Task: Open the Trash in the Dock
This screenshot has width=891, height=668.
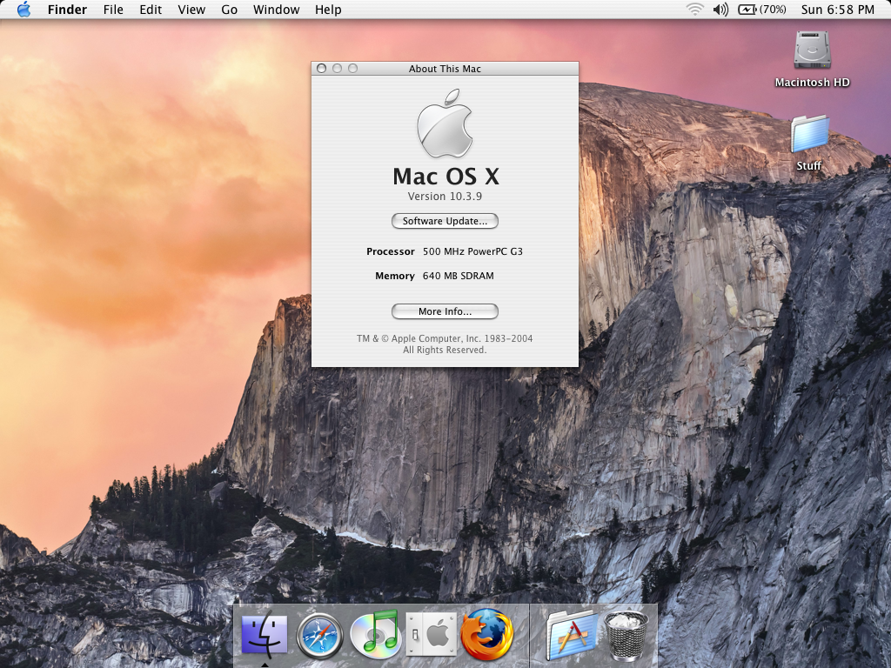Action: pos(626,636)
